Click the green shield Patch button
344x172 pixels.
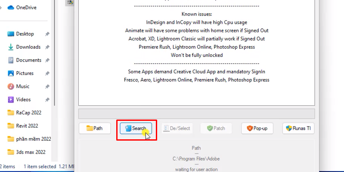[216, 129]
